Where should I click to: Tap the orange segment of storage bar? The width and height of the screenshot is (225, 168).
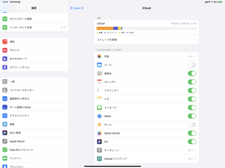[x=105, y=28]
